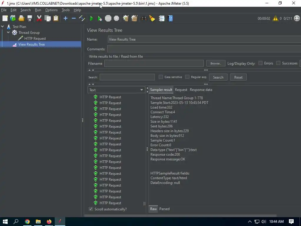301x226 pixels.
Task: Click the Clear All results icon
Action: point(134,19)
